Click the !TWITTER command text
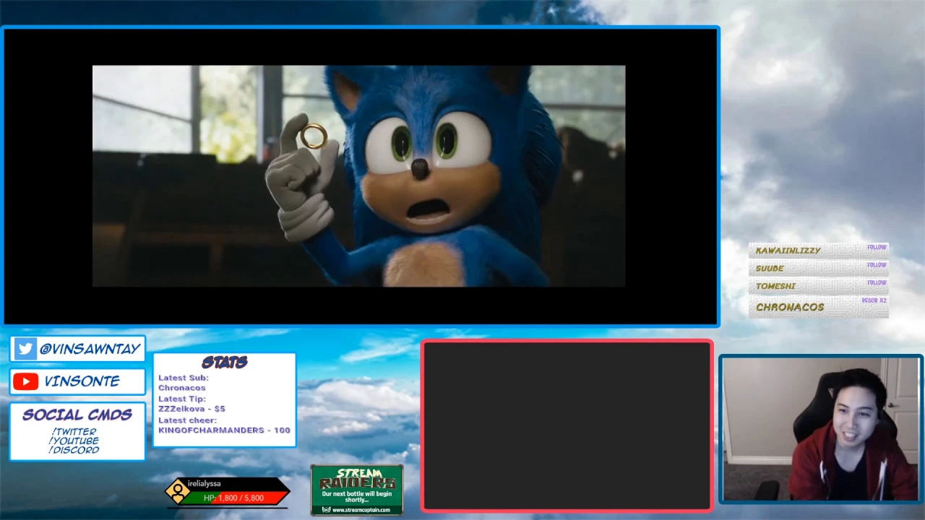This screenshot has width=925, height=520. point(74,432)
